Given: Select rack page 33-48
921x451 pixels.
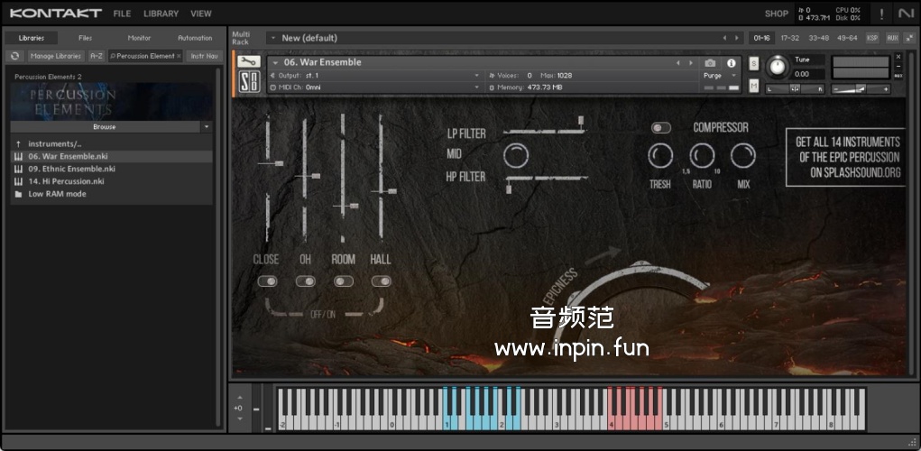Looking at the screenshot, I should [x=819, y=38].
